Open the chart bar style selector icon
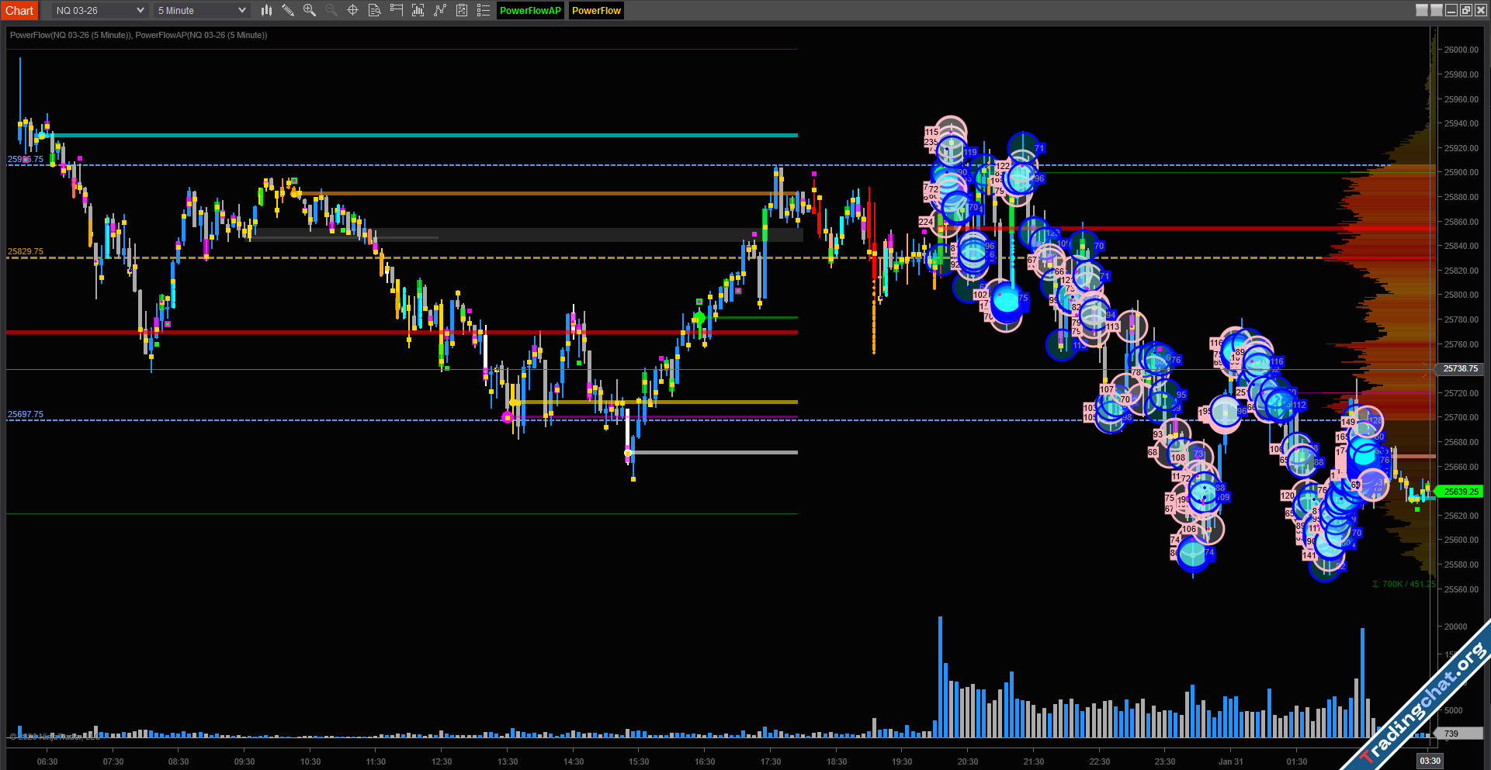The width and height of the screenshot is (1491, 770). [266, 10]
